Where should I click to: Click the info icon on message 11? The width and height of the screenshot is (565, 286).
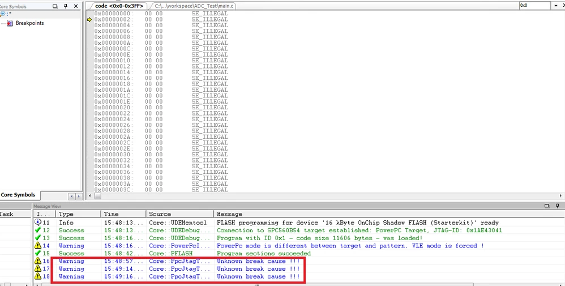click(x=38, y=223)
